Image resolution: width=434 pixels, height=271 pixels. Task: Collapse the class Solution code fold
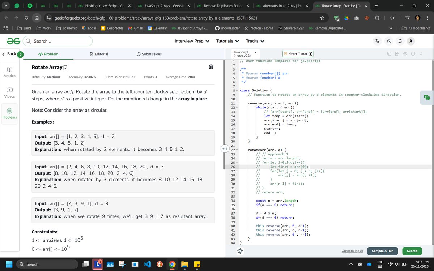click(237, 90)
